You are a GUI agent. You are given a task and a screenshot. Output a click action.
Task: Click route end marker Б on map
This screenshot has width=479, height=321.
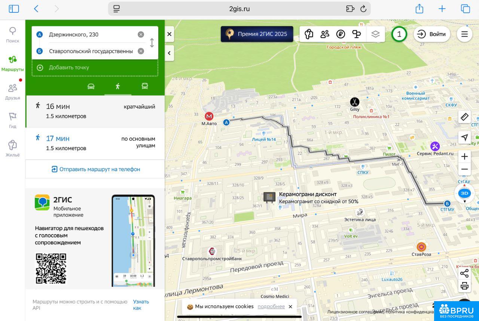click(x=447, y=203)
